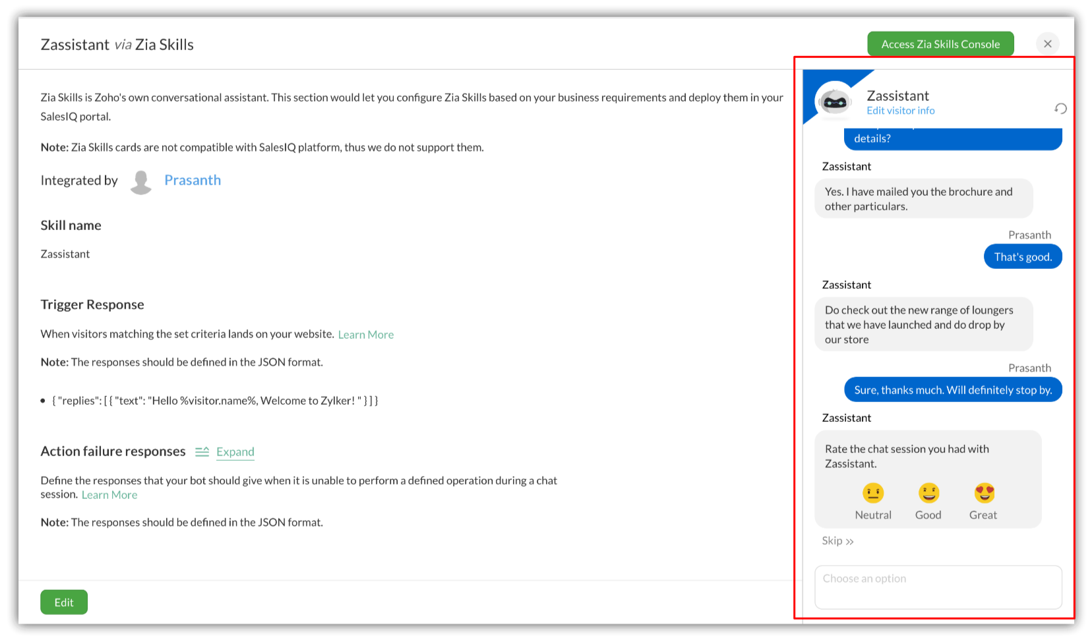Click the Skill name heading

click(71, 225)
